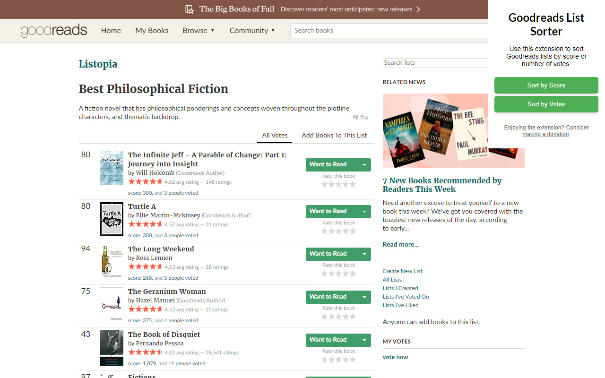Rate The Infinite Jeff using the gray stars
This screenshot has width=605, height=378.
click(x=338, y=184)
